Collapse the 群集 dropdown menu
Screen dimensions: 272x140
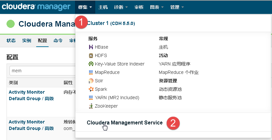tap(85, 7)
